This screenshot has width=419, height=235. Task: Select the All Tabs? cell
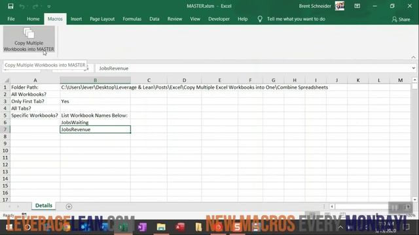[35, 108]
